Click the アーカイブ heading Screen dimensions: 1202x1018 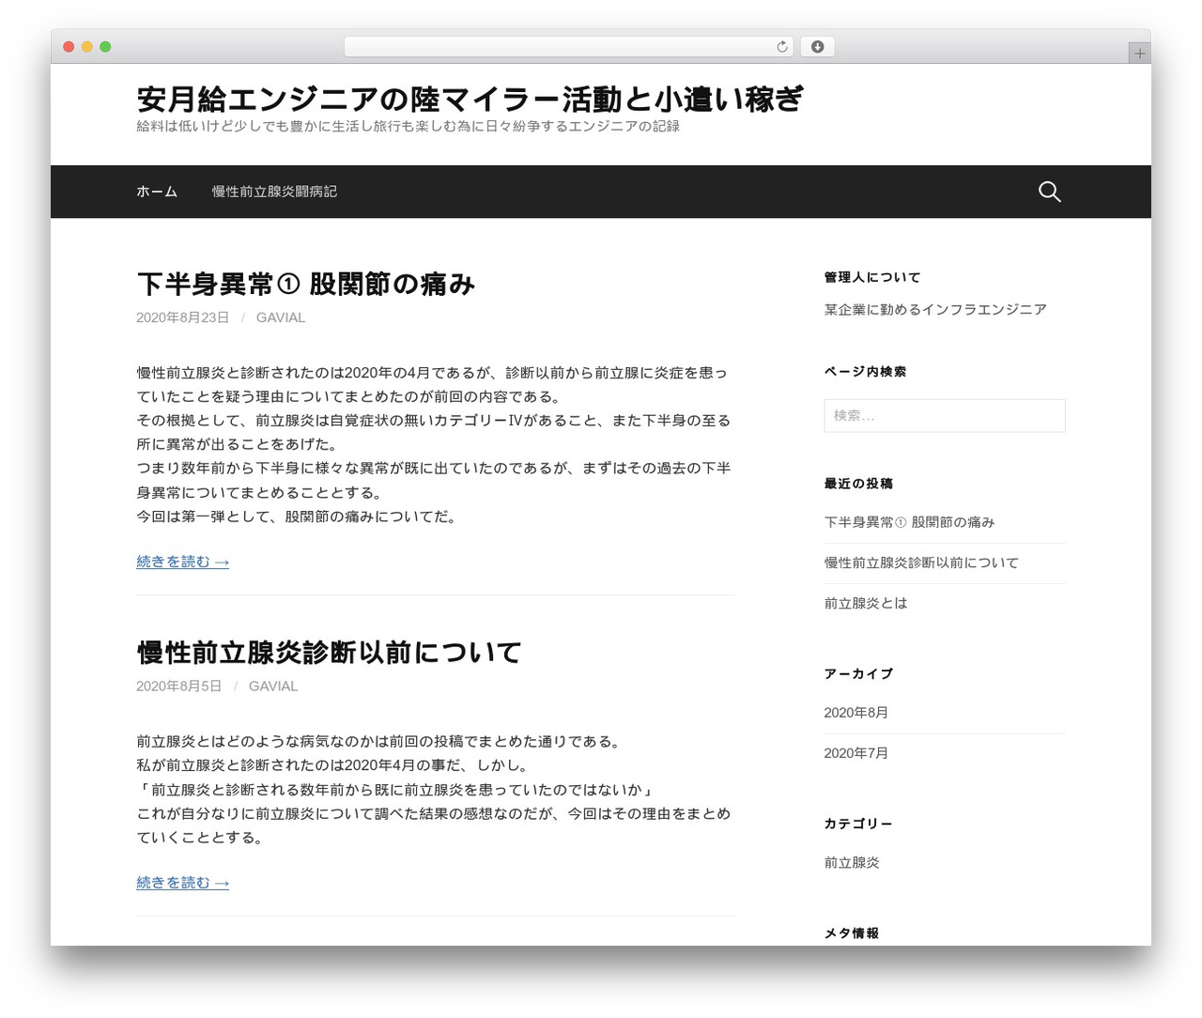(858, 673)
